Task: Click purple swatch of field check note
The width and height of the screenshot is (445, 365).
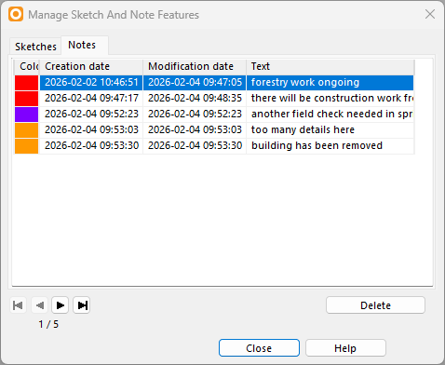Action: coord(27,115)
